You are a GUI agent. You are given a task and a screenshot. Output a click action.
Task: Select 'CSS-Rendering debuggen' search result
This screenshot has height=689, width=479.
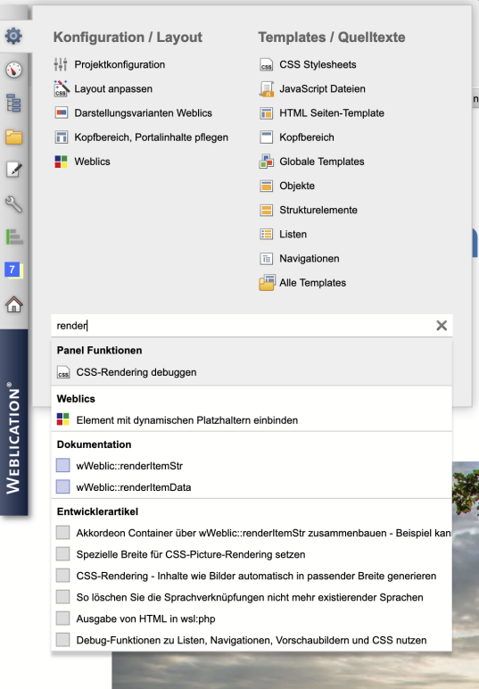coord(252,372)
